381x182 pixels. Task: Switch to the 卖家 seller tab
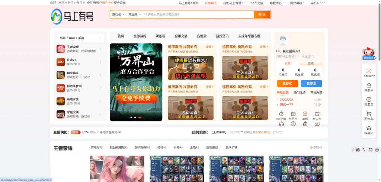tap(310, 64)
